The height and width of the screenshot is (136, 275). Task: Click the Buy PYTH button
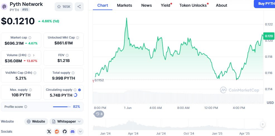point(265,4)
